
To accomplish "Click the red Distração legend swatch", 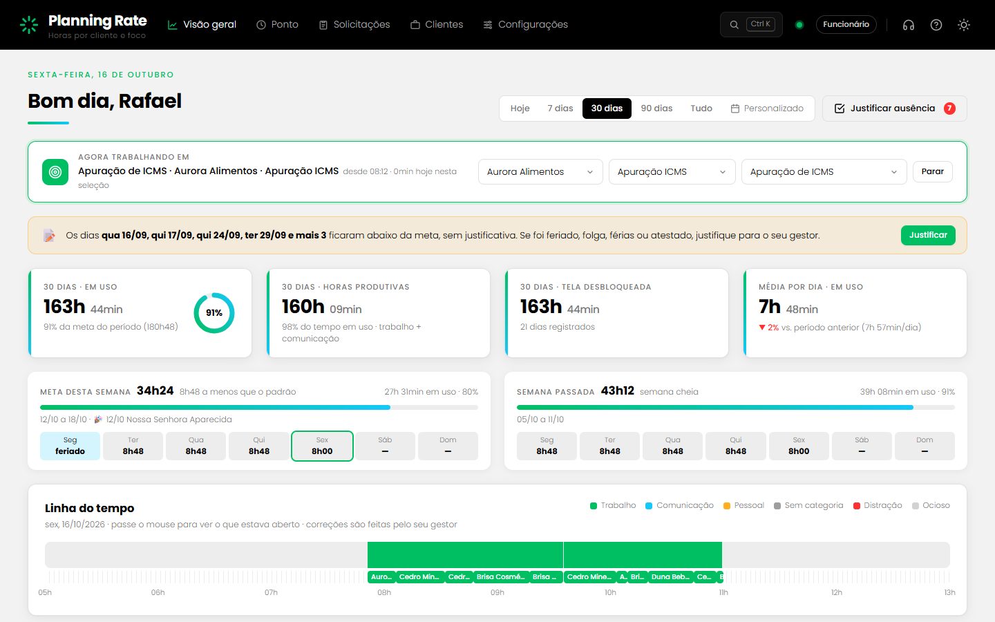I will coord(857,506).
